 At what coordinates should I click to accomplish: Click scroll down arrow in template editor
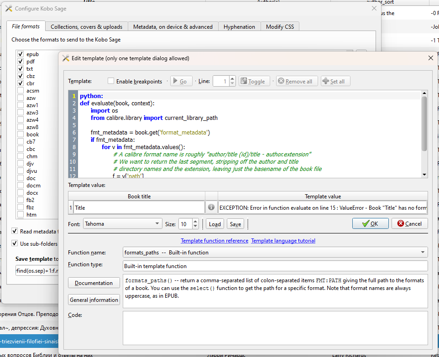click(424, 175)
